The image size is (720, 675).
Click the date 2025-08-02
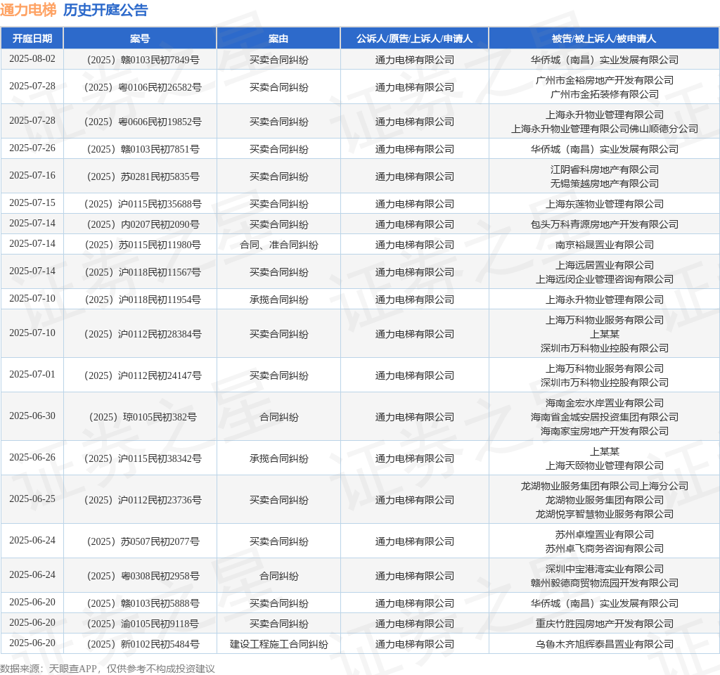[32, 59]
